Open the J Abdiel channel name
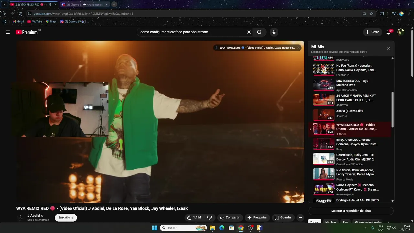The height and width of the screenshot is (233, 414). (x=34, y=216)
